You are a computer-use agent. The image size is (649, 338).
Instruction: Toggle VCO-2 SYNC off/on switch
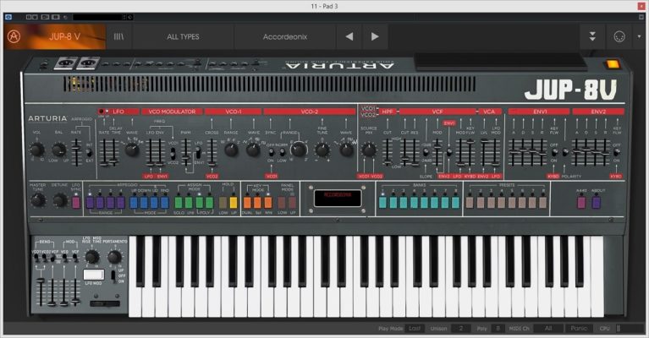pyautogui.click(x=271, y=153)
